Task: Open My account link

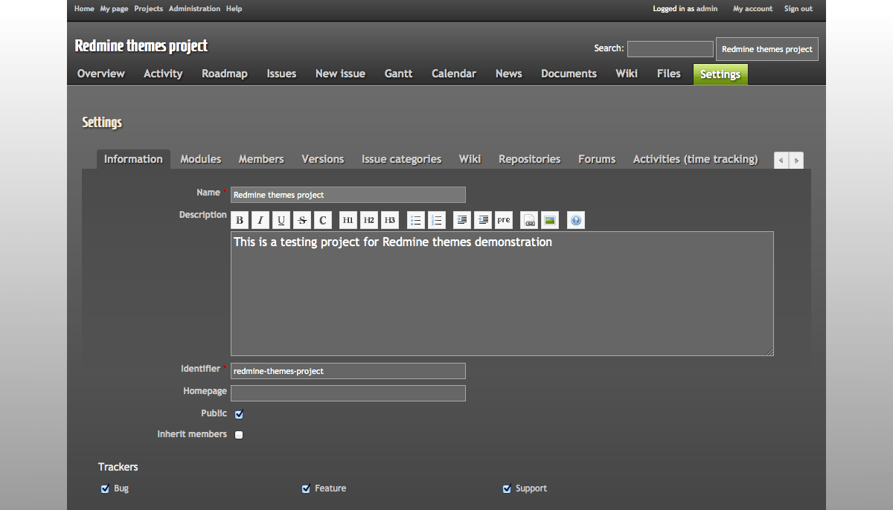Action: click(x=753, y=9)
